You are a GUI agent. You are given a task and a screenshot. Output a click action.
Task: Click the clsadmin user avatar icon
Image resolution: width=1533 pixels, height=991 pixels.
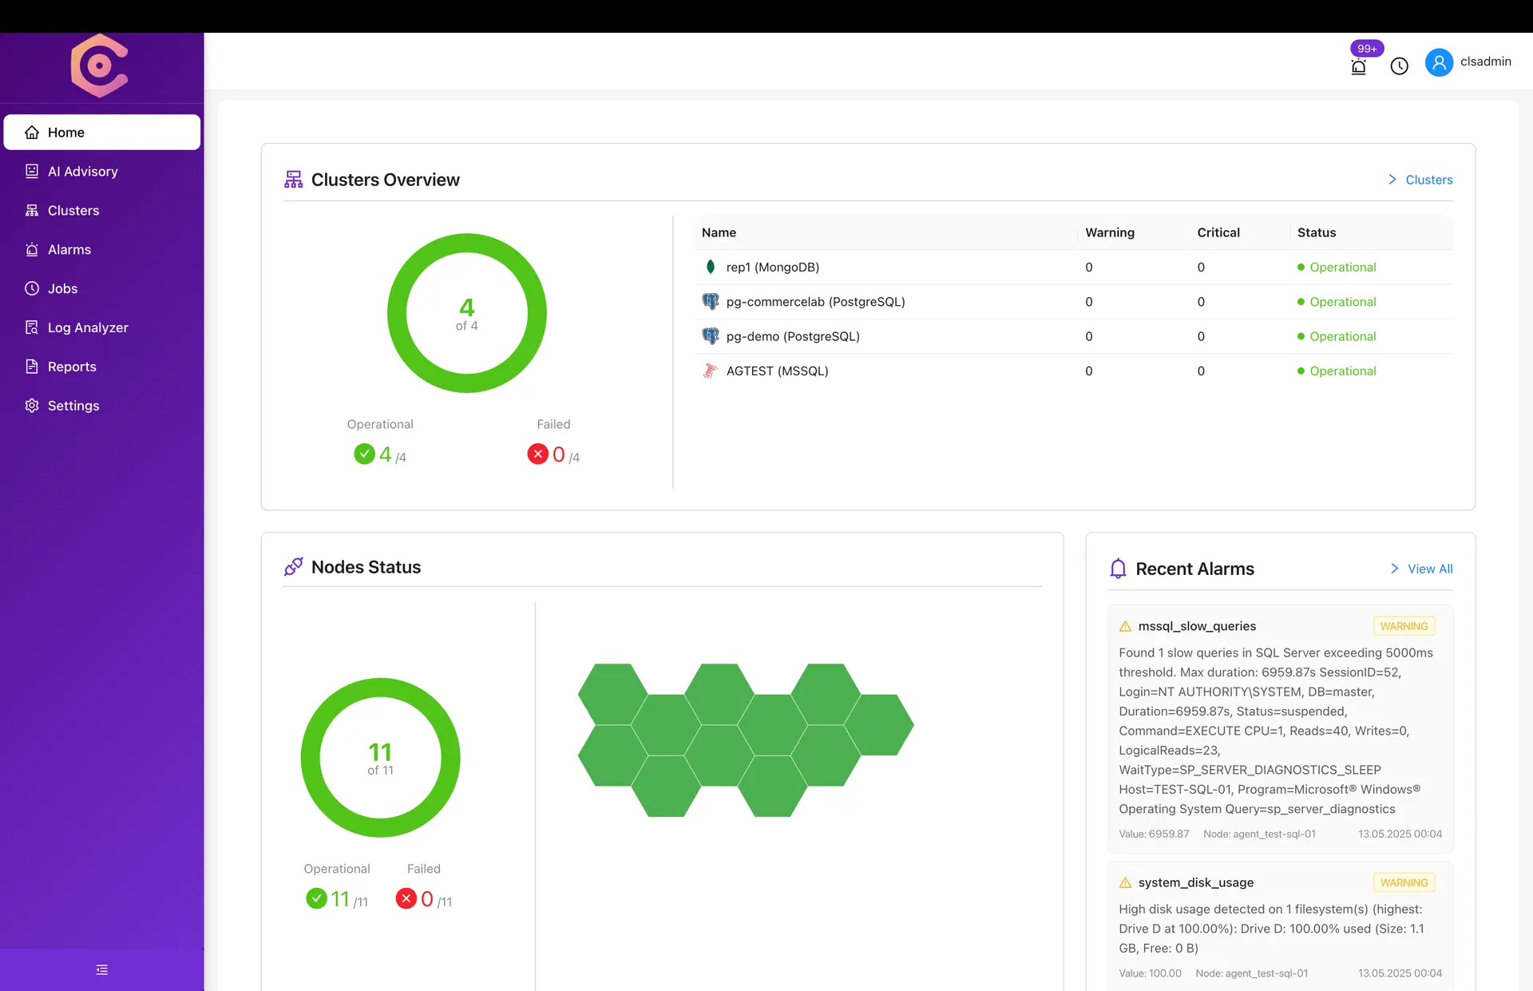tap(1439, 62)
